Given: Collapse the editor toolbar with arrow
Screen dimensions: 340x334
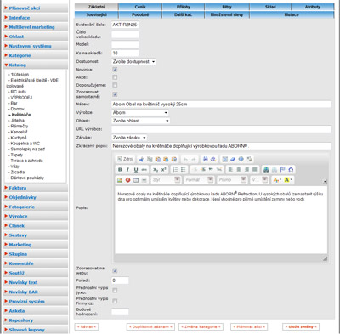Looking at the screenshot, I should tap(325, 182).
